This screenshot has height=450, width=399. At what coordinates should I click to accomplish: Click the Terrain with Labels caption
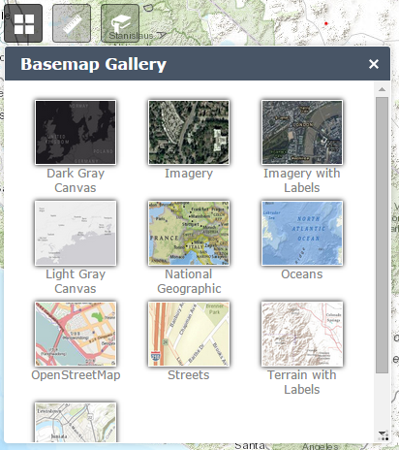tap(302, 382)
